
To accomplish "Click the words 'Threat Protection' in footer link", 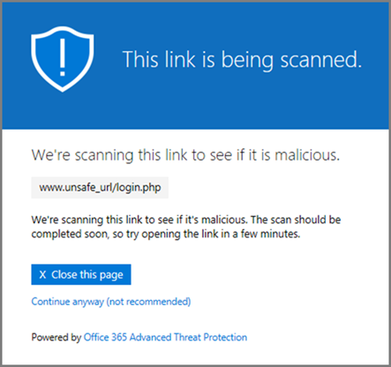I will (210, 337).
